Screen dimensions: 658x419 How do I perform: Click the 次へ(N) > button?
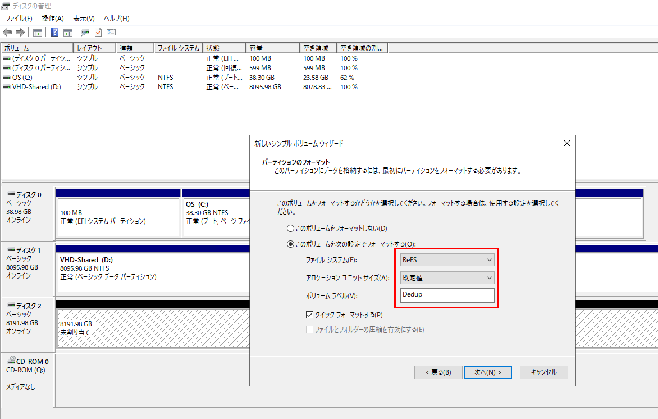coord(488,372)
